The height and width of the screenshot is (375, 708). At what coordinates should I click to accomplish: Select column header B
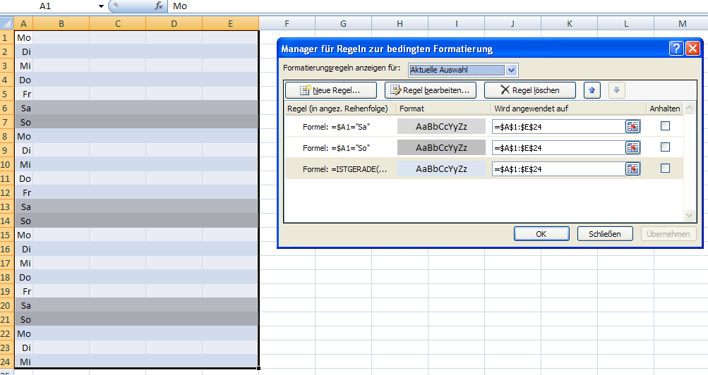(x=61, y=23)
